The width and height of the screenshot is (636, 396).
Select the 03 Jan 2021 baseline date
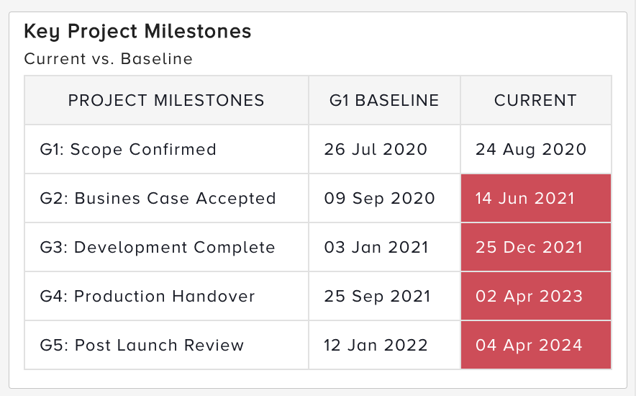click(376, 247)
